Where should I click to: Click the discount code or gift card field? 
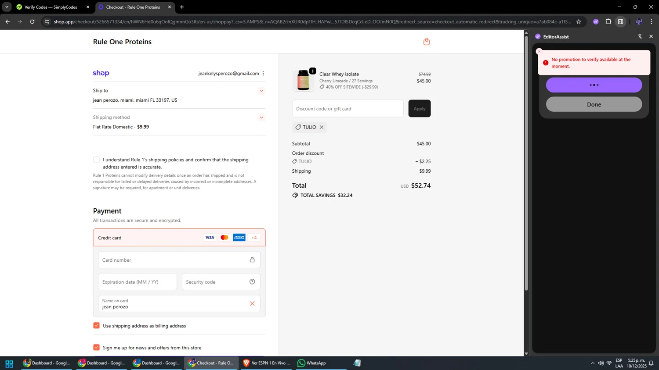[348, 109]
